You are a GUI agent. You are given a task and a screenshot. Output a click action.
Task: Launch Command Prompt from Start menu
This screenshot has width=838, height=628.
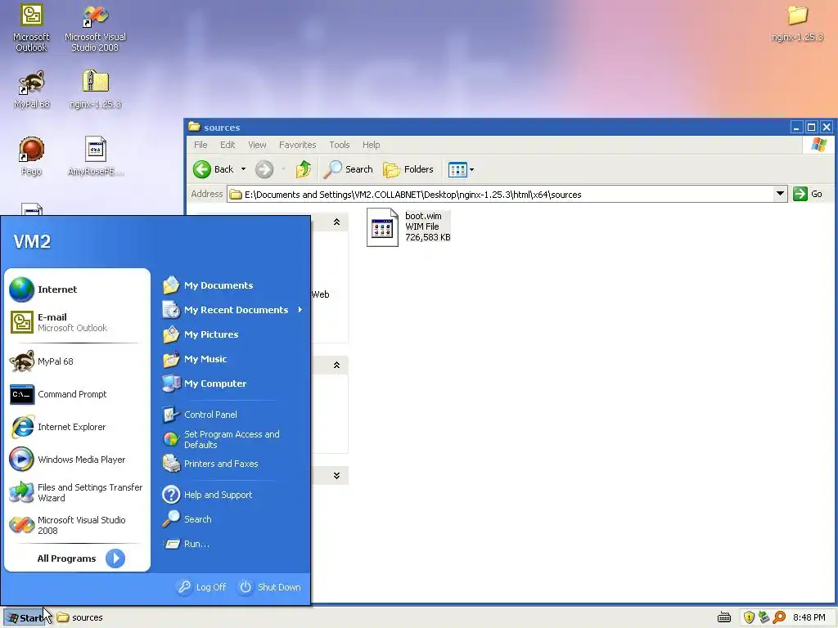coord(77,394)
